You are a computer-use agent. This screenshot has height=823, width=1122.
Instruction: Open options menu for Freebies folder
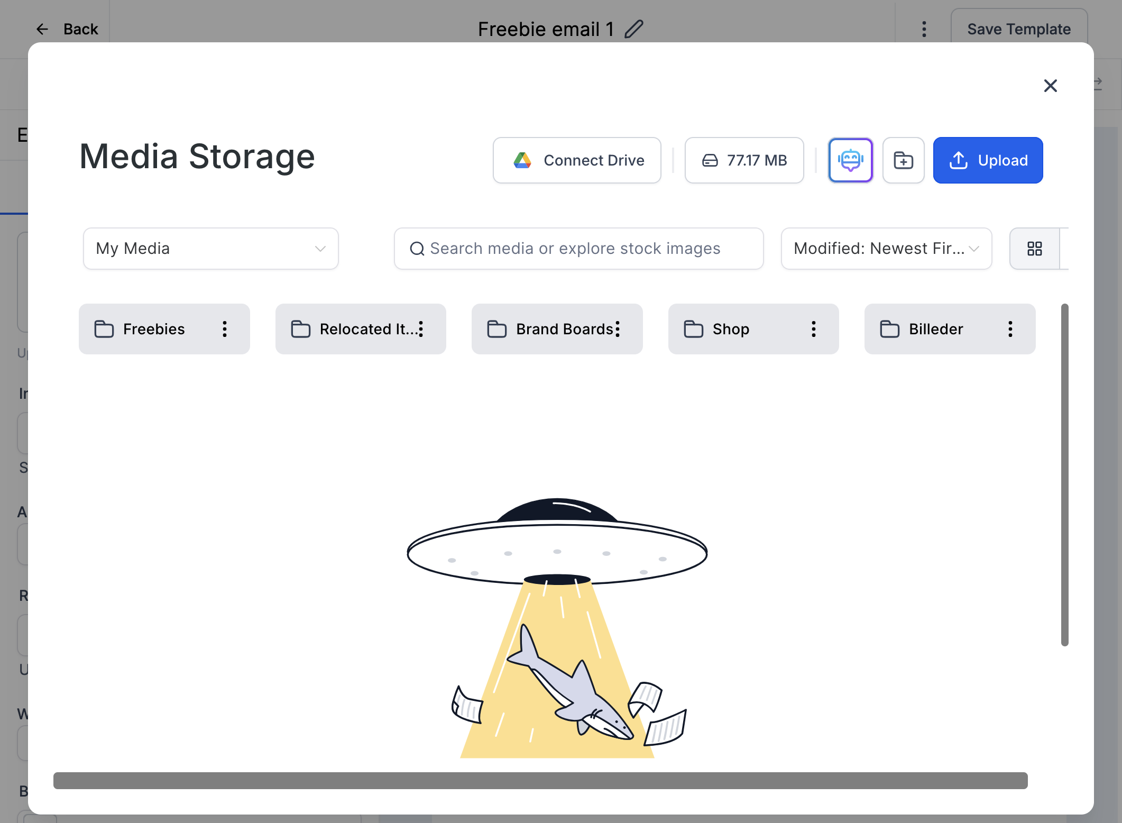click(x=225, y=329)
